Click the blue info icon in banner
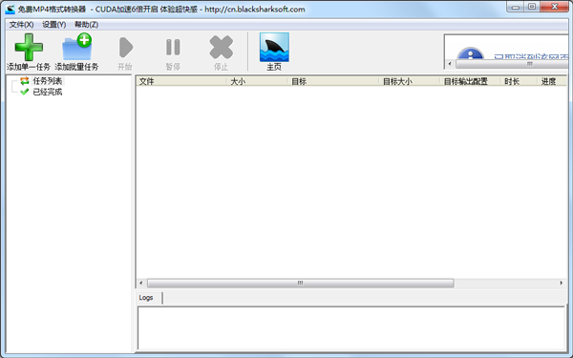The width and height of the screenshot is (573, 358). pos(470,53)
